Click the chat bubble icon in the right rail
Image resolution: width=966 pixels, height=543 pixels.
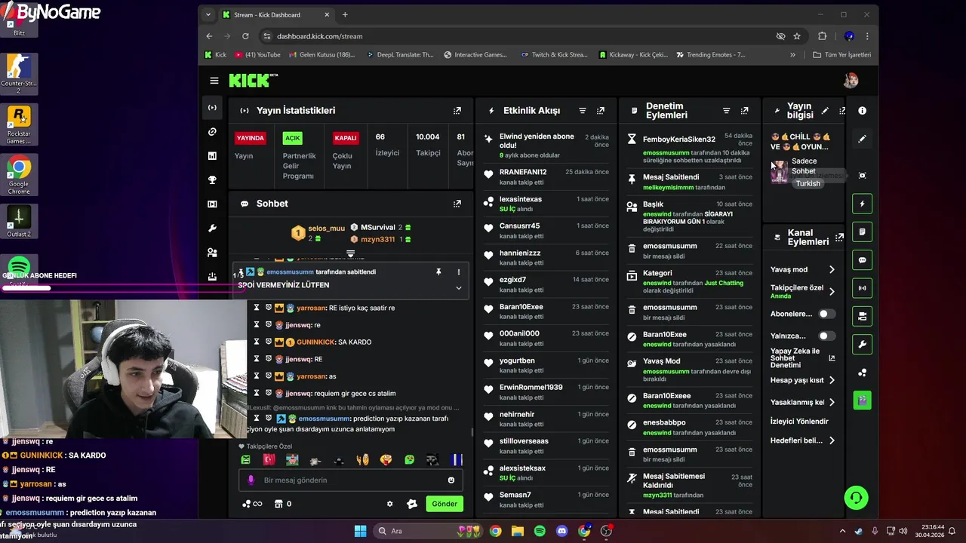(862, 260)
